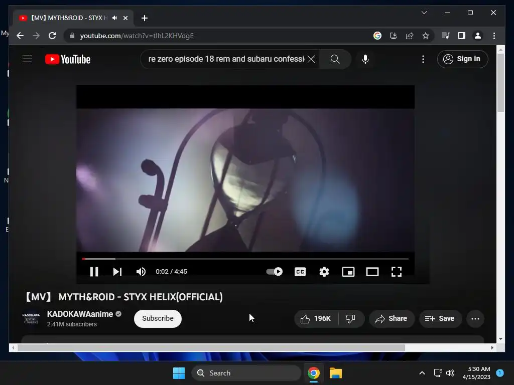Open Chrome's three-dot menu
Screen dimensions: 514x385
click(494, 36)
